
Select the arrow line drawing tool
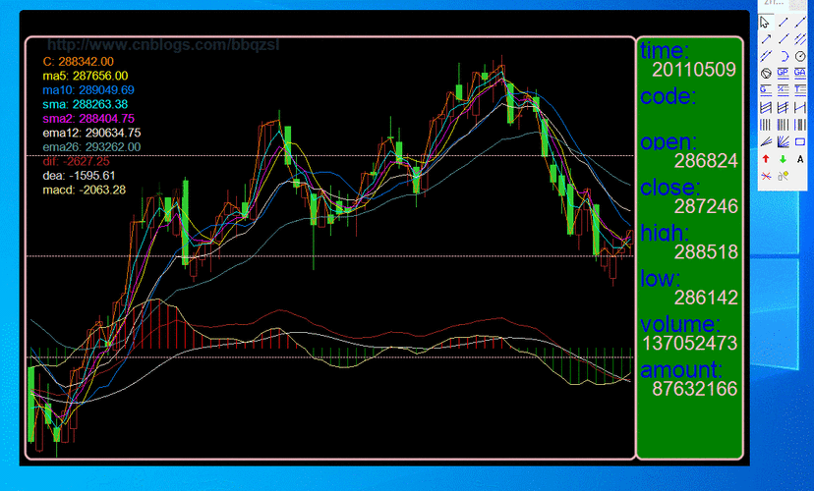(766, 39)
